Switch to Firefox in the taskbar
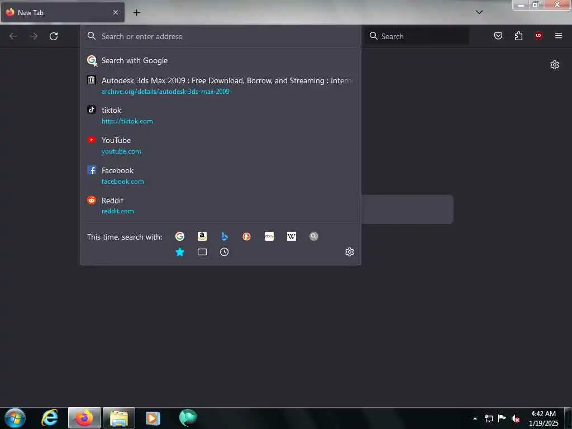 click(84, 418)
